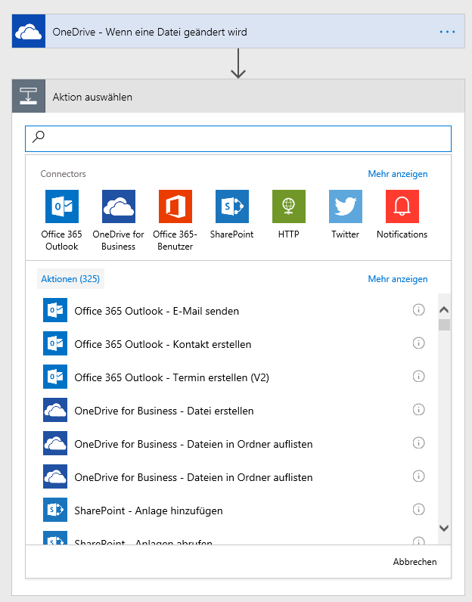Click the Abbrechen button

coord(415,562)
